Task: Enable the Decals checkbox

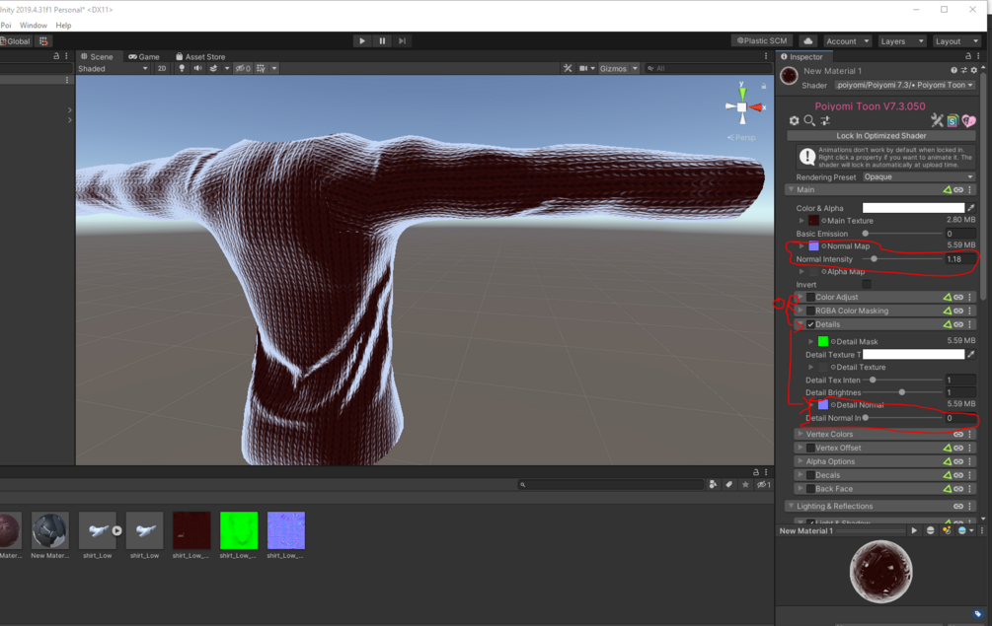Action: pos(810,475)
